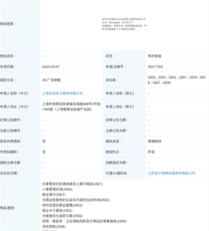Click service item 药用、兽医用 零售服务(3509)
Screen dimensions: 209x231
(x=84, y=221)
